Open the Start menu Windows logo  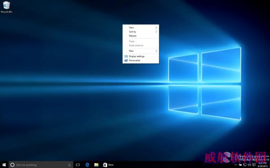pos(4,165)
